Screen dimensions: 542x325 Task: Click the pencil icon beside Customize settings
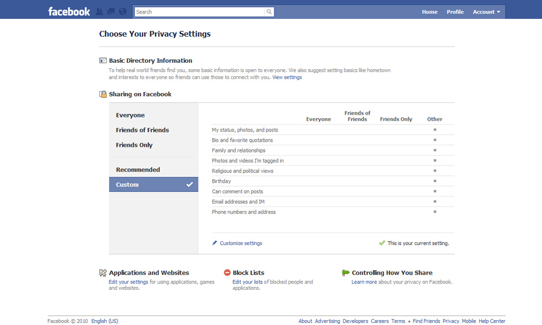coord(215,243)
